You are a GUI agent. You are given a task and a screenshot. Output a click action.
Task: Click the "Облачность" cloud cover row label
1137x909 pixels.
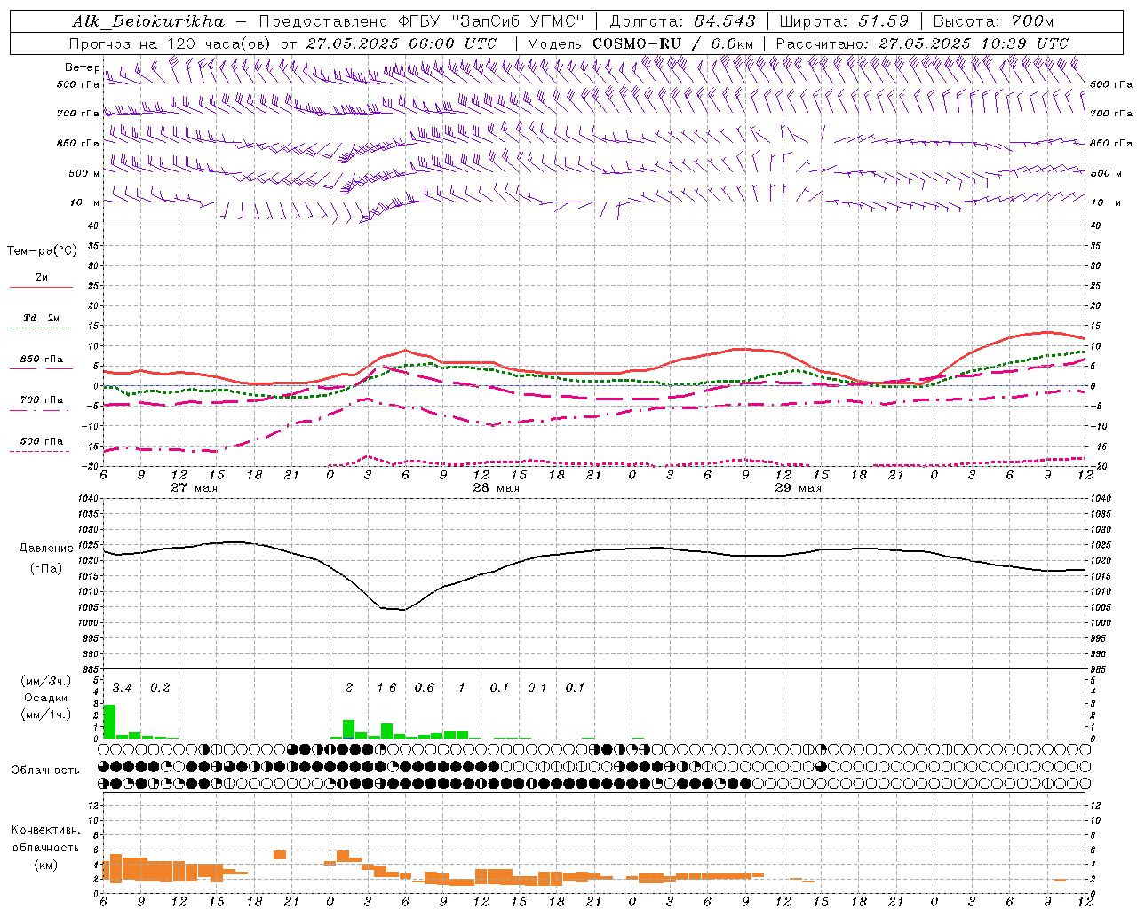point(44,770)
